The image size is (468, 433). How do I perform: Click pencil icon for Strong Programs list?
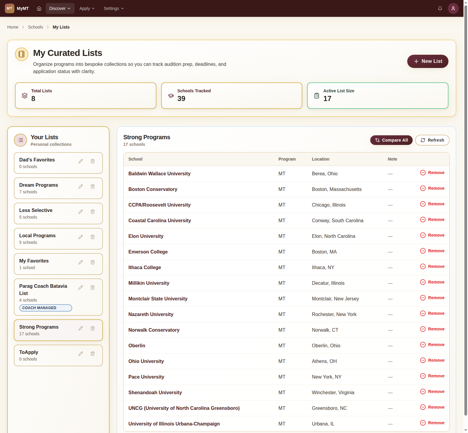81,328
